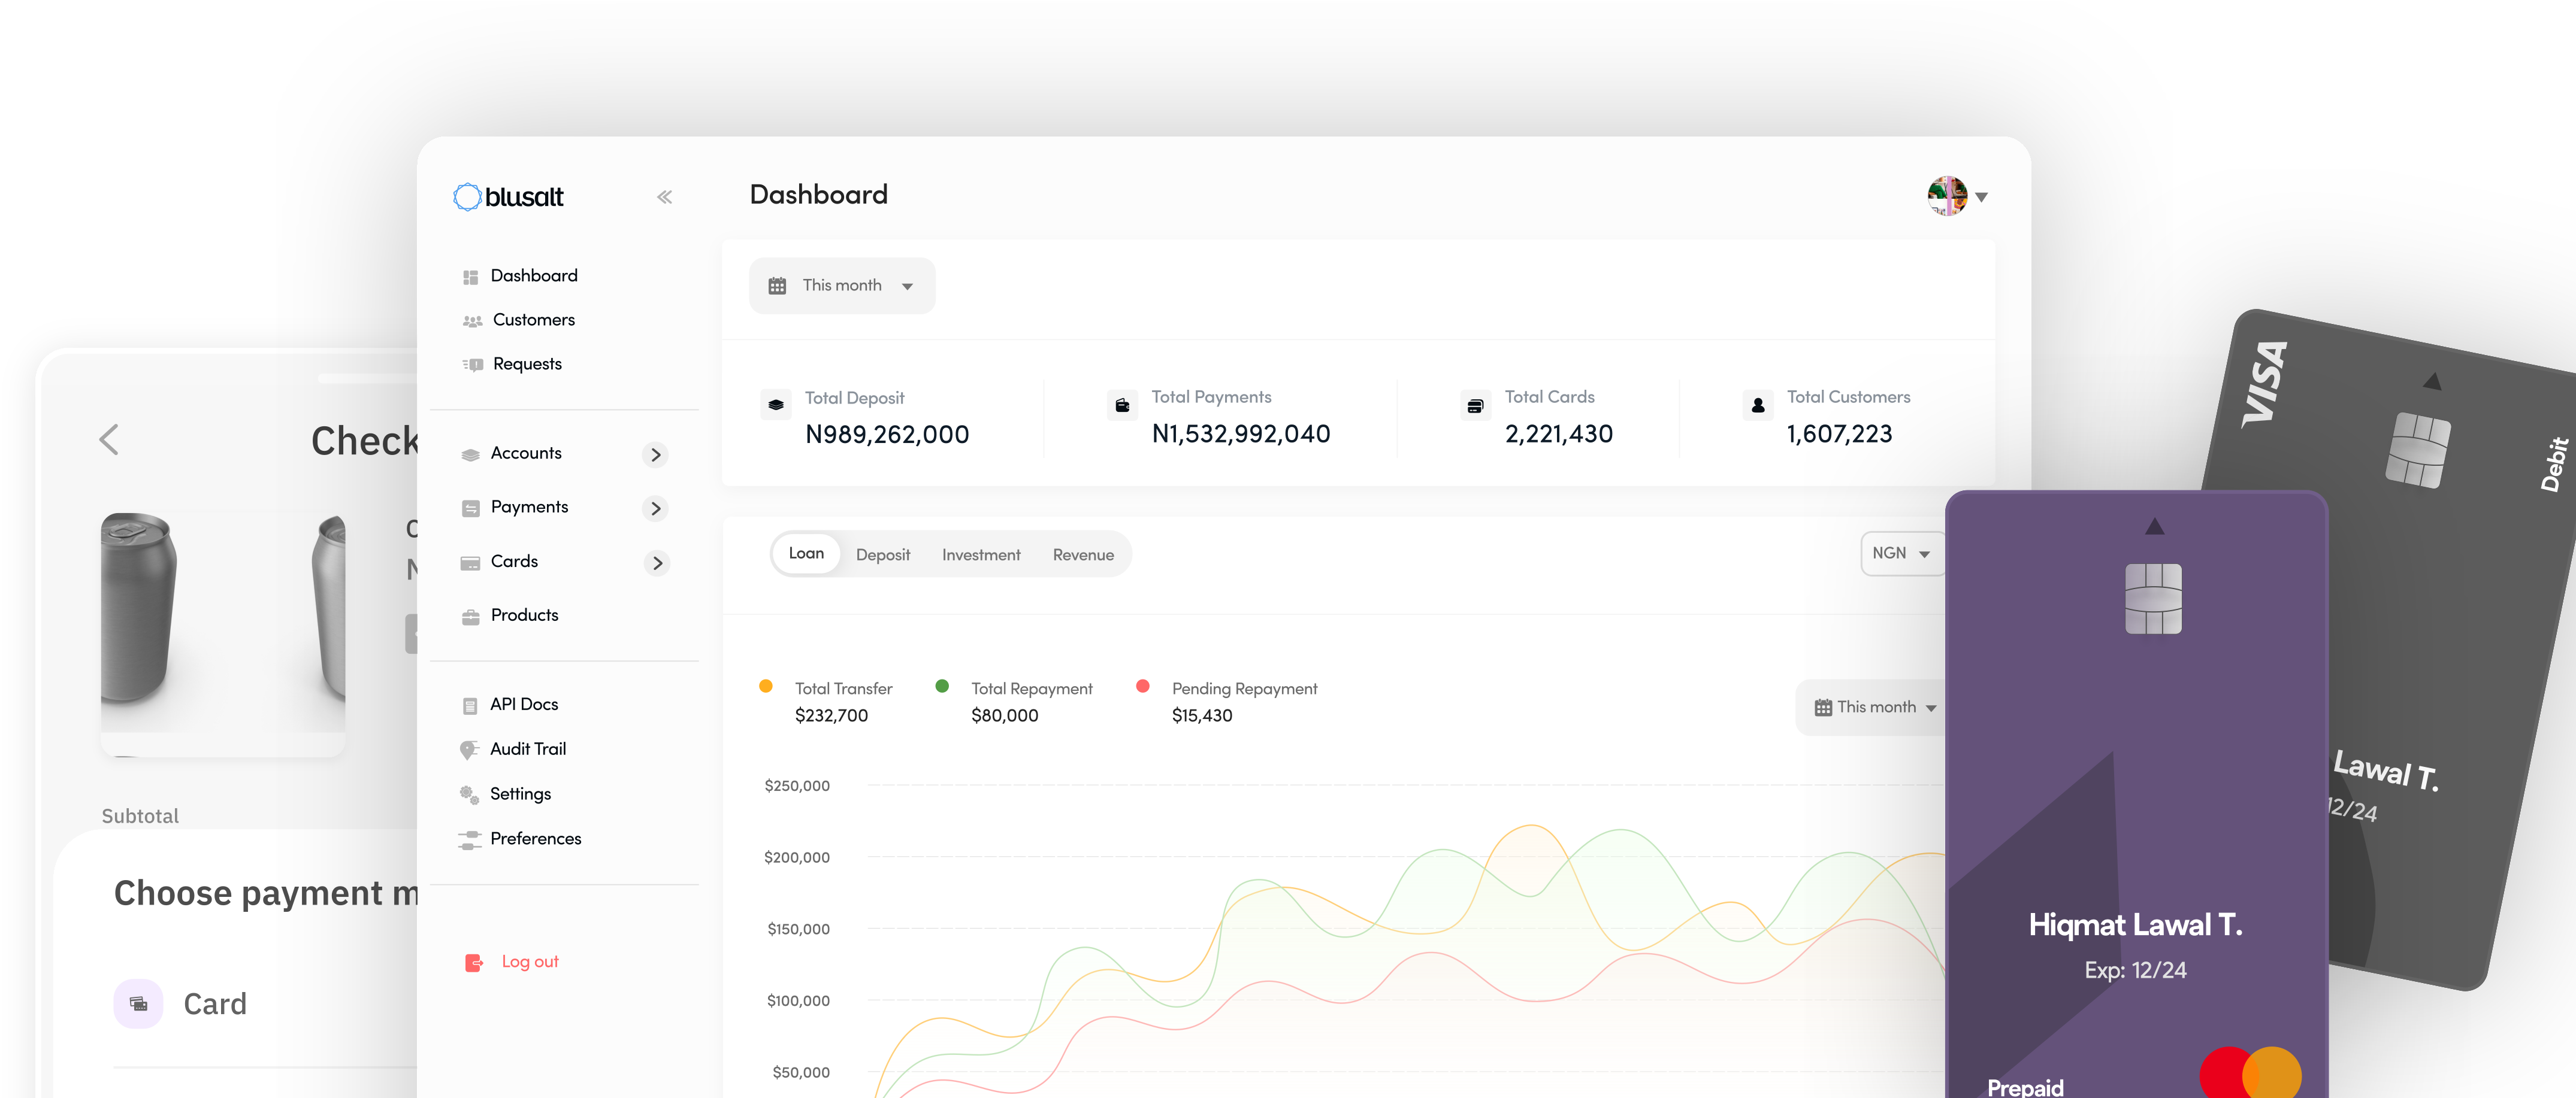Click the Total Payments wallet icon
This screenshot has width=2576, height=1098.
1122,405
